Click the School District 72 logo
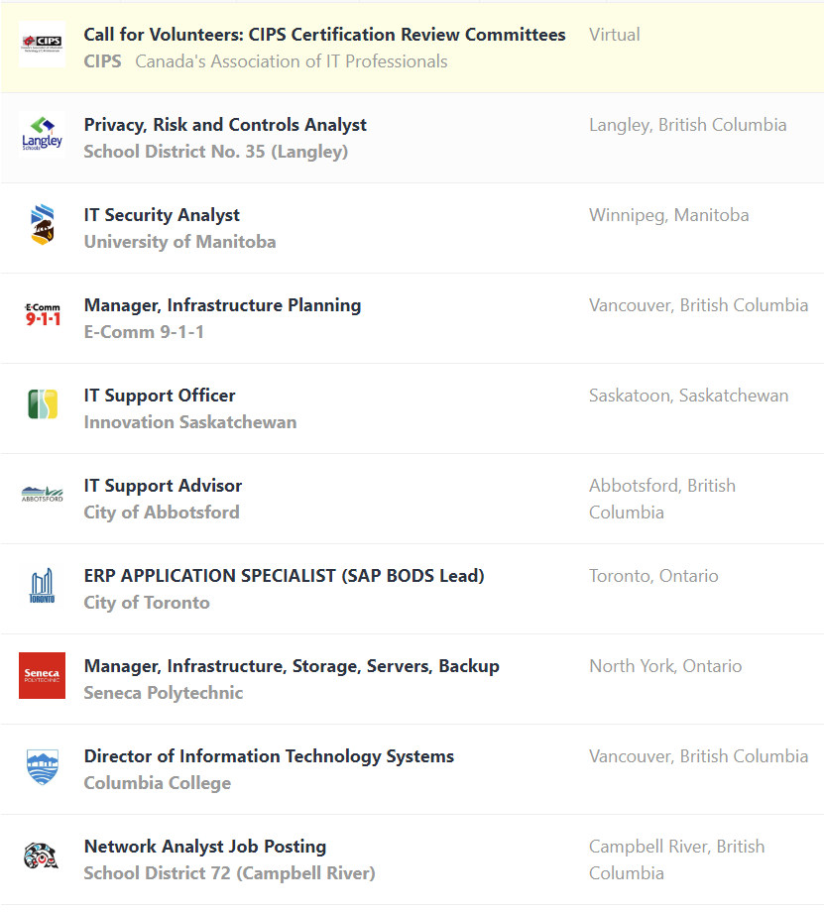 pyautogui.click(x=42, y=856)
